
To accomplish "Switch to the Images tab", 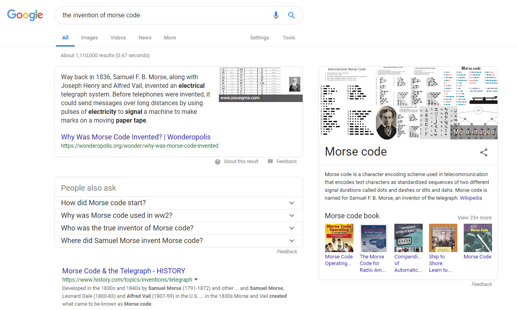I will pyautogui.click(x=89, y=38).
